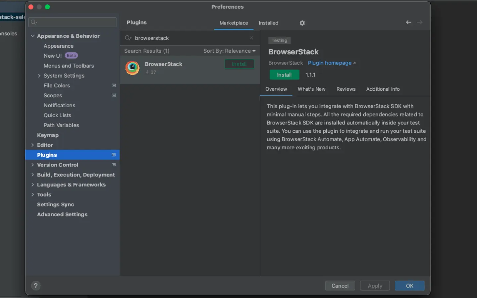Open the Reviews tab
Screen dimensions: 477x298
[346, 89]
